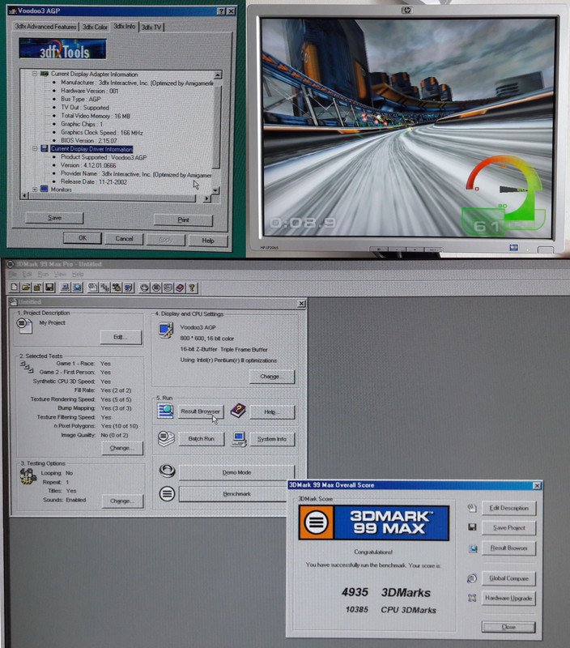Image resolution: width=570 pixels, height=648 pixels.
Task: Click the padlock toolbar icon in 3DMark
Action: (x=37, y=288)
